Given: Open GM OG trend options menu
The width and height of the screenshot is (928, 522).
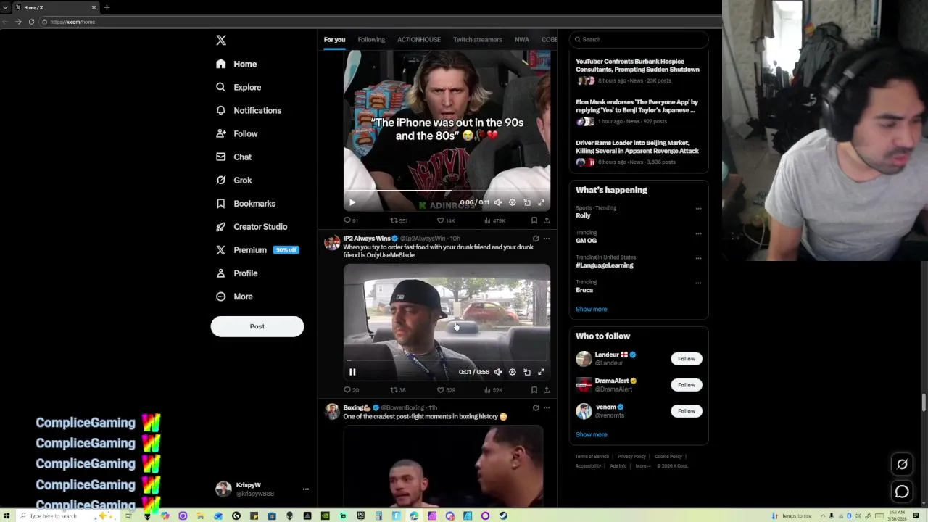Looking at the screenshot, I should click(x=698, y=233).
